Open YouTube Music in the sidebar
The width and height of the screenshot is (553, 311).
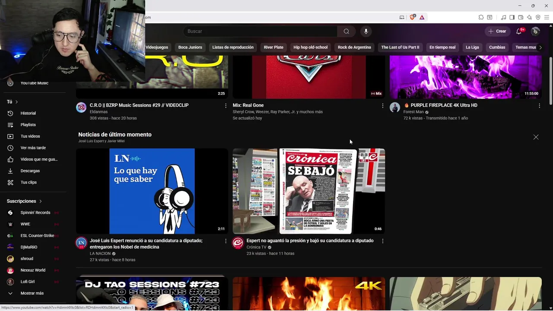tap(33, 83)
